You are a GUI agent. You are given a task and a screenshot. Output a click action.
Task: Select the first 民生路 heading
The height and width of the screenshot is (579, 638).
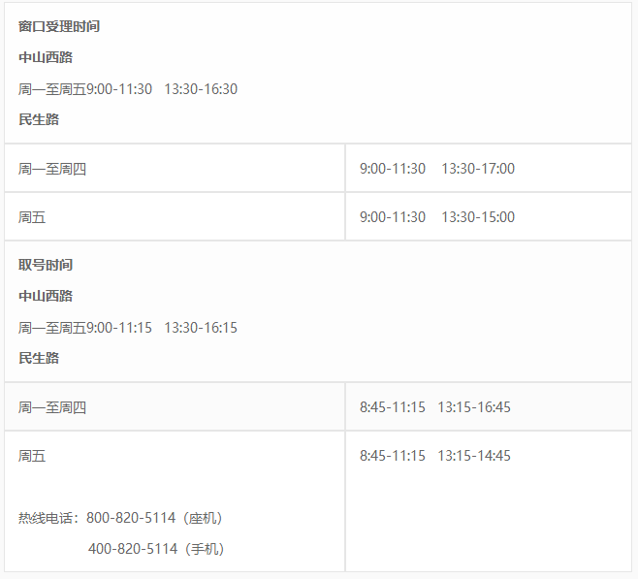[x=39, y=119]
